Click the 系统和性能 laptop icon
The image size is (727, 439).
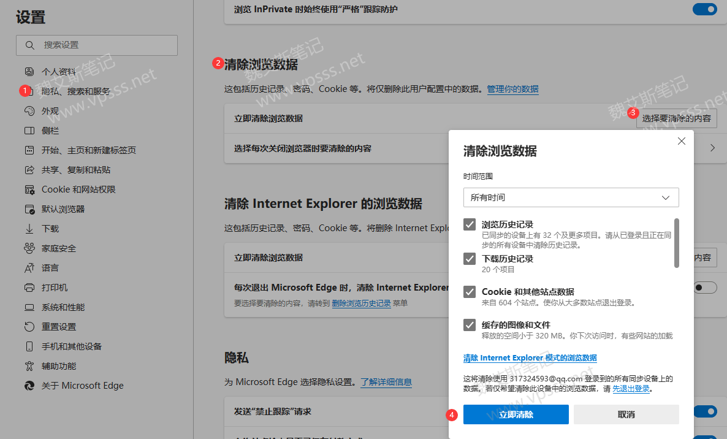pyautogui.click(x=29, y=307)
